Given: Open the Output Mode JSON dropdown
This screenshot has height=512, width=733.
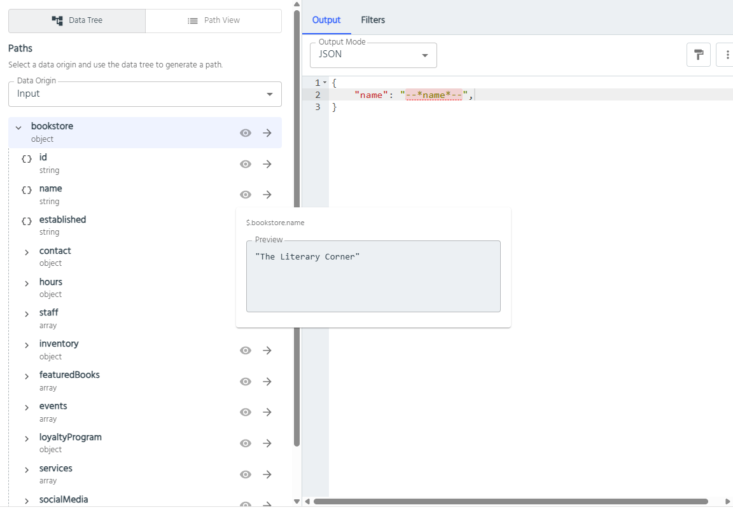Looking at the screenshot, I should [373, 55].
